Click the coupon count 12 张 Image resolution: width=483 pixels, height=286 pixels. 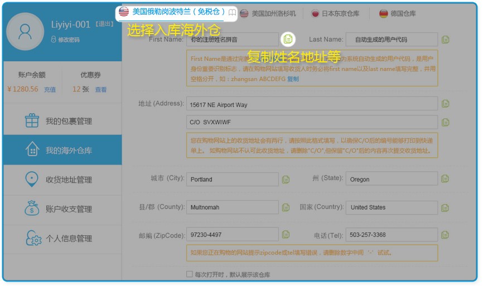[81, 89]
